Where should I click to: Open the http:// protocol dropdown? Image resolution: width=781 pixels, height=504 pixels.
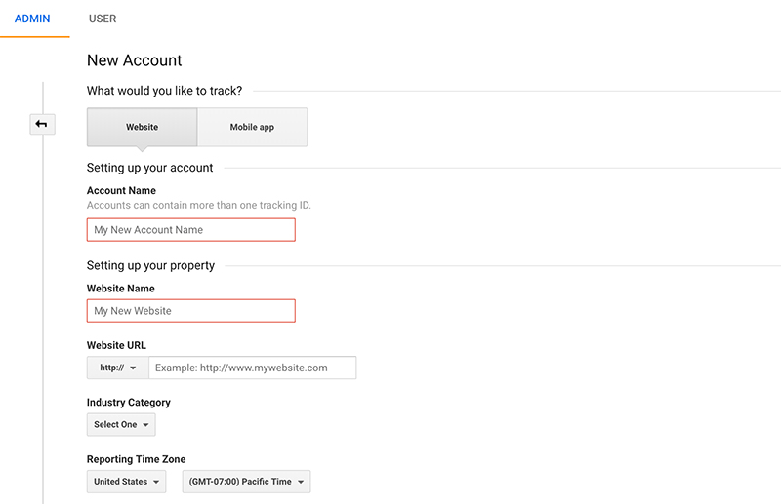coord(118,368)
